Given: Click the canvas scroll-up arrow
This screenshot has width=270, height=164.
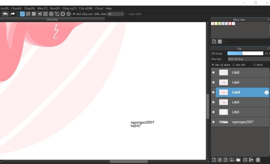Looking at the screenshot, I should click(208, 23).
